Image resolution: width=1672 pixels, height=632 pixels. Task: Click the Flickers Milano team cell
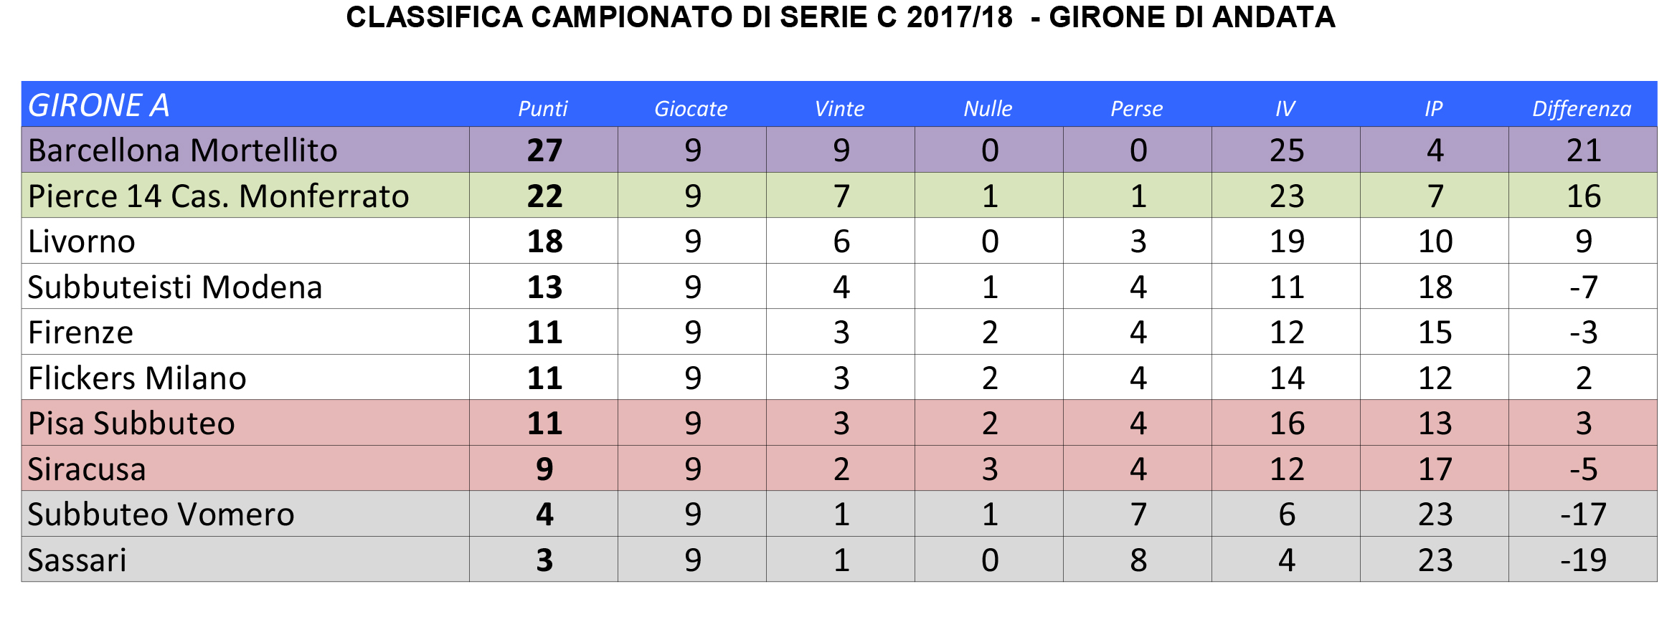[x=137, y=378]
